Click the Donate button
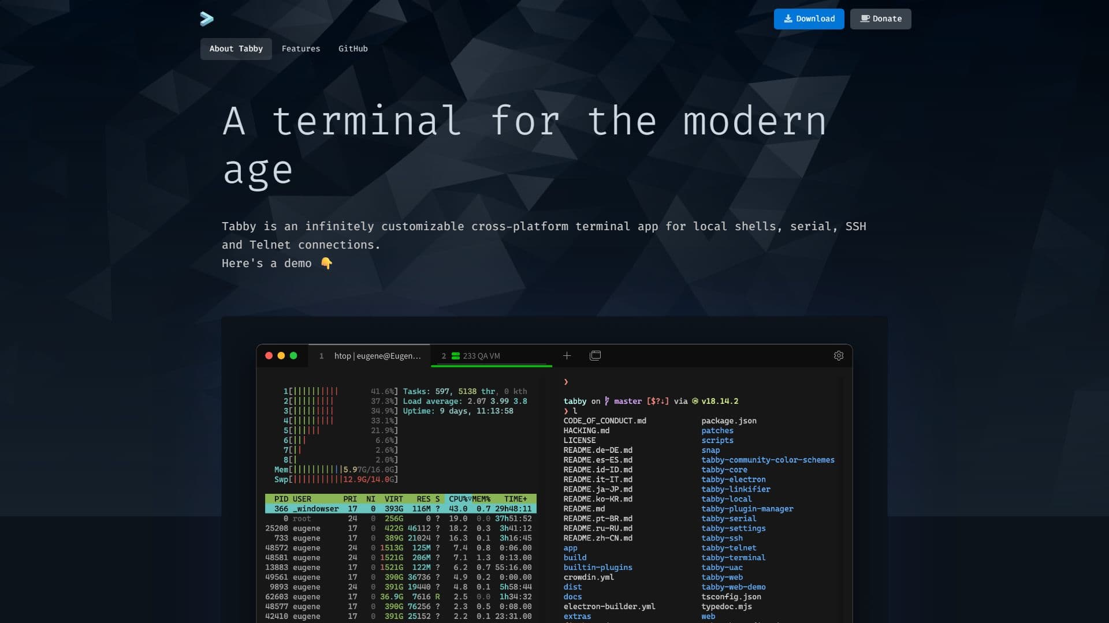 pyautogui.click(x=880, y=19)
